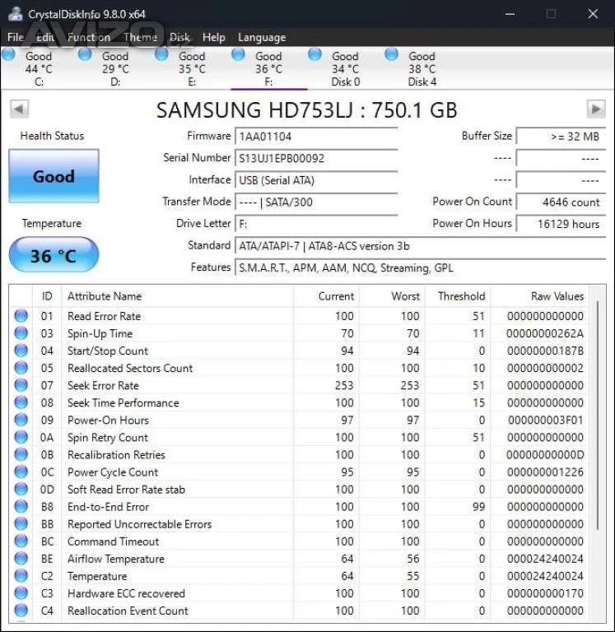615x632 pixels.
Task: Click the End-to-End Error status orb
Action: (x=21, y=507)
